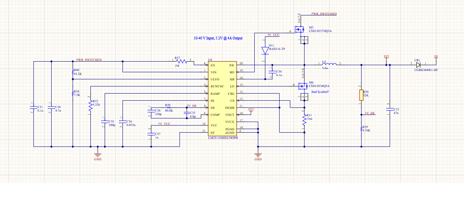Click the R30 resistor box symbol
The height and width of the screenshot is (204, 464).
(361, 95)
